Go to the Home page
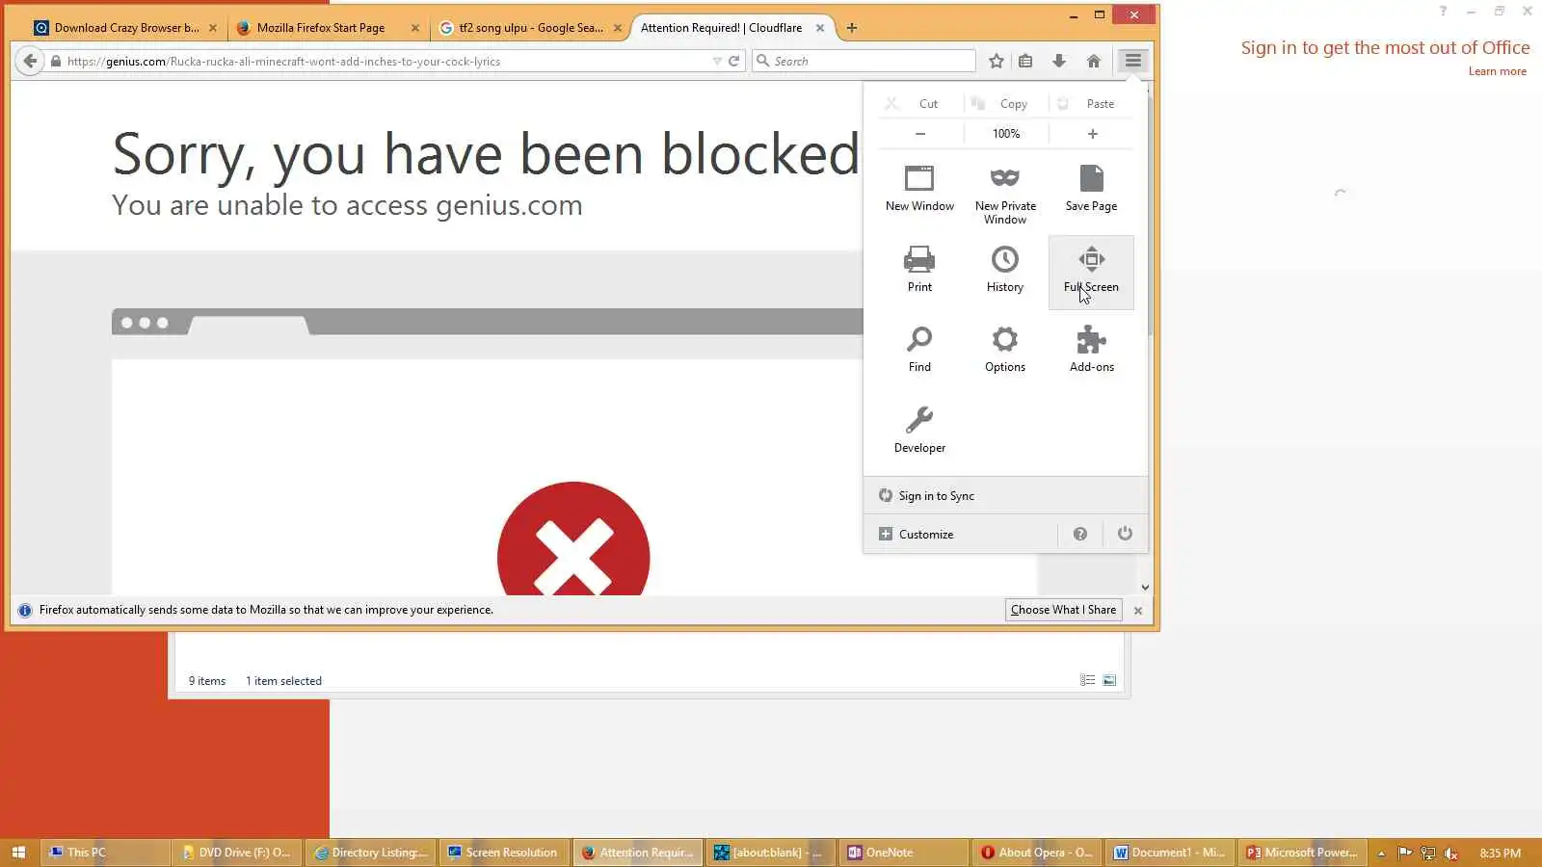 coord(1093,61)
